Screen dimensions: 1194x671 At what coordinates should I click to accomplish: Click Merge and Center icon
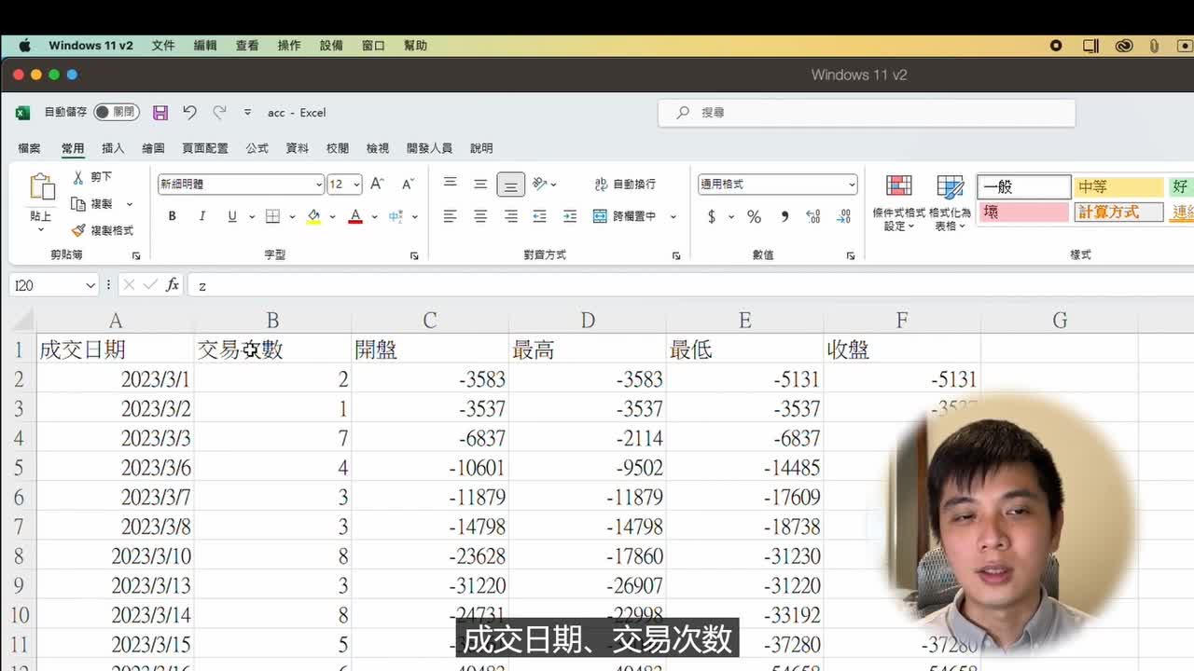click(600, 216)
